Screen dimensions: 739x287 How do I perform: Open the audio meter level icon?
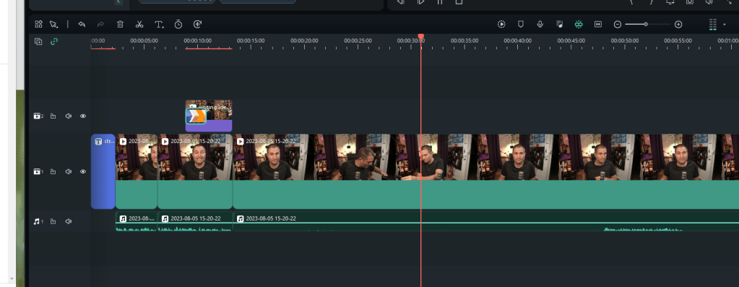click(712, 25)
